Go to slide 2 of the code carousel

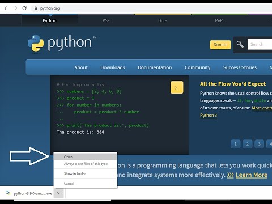pyautogui.click(x=247, y=144)
